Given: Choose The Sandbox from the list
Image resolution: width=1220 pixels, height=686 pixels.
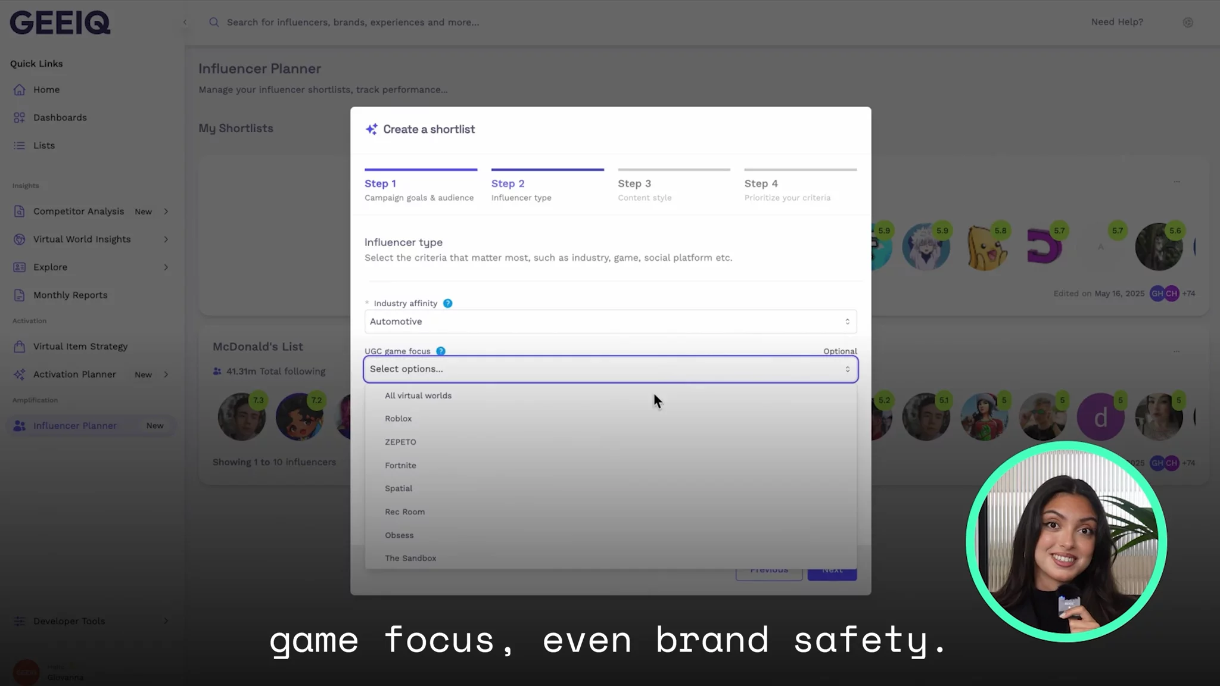Looking at the screenshot, I should 611,558.
